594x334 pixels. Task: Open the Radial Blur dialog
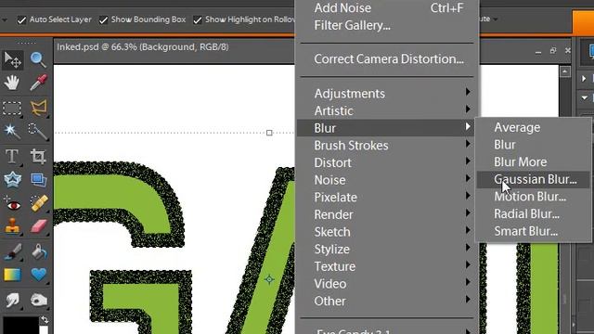click(x=534, y=214)
